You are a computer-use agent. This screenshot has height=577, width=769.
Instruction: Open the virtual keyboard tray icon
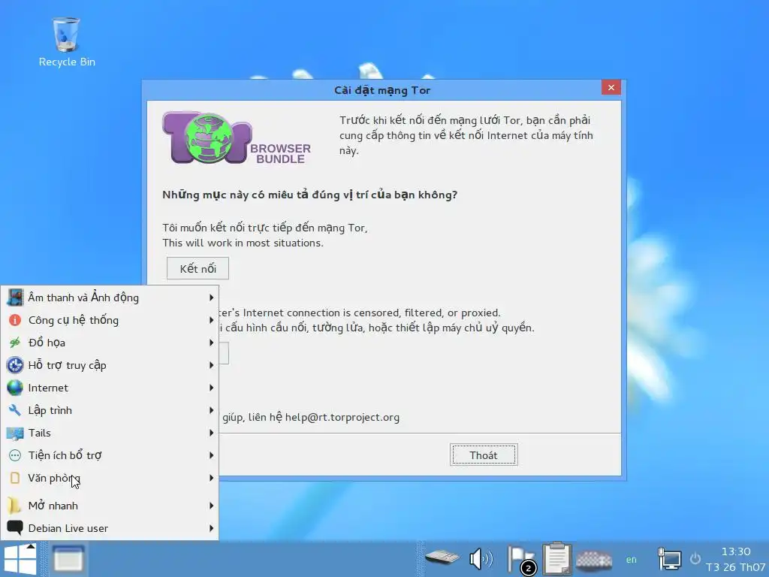tap(442, 557)
